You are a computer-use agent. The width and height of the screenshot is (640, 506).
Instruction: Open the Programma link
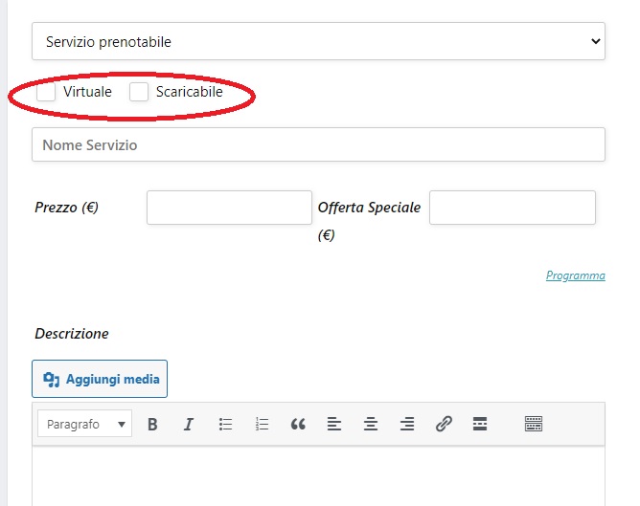(575, 275)
